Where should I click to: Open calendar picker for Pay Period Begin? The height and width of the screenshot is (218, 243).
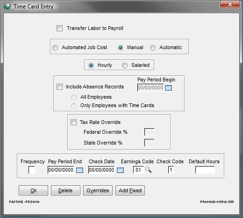pos(168,88)
